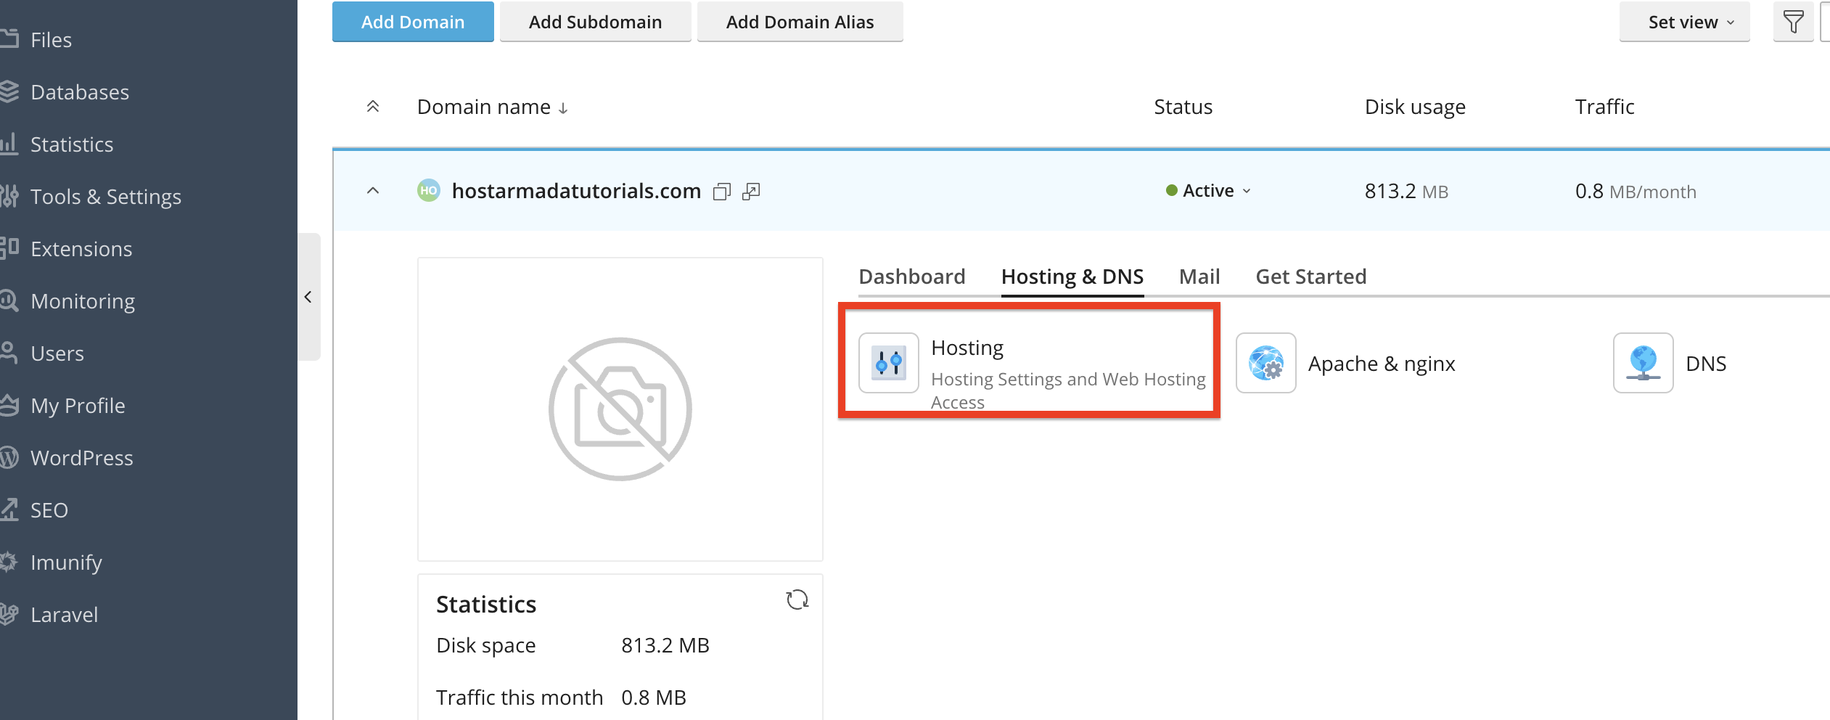The height and width of the screenshot is (720, 1830).
Task: Click the Add Subdomain button
Action: pyautogui.click(x=595, y=22)
